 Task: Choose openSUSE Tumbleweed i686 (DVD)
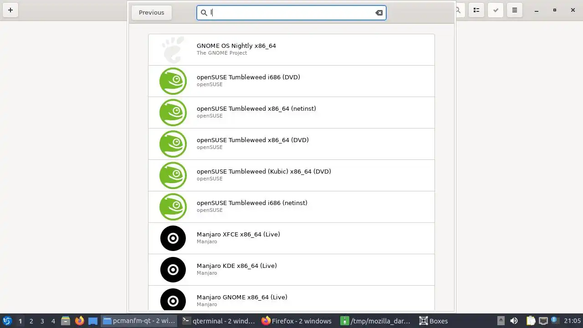(291, 81)
